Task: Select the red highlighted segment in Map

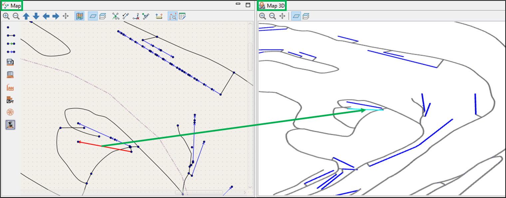Action: pyautogui.click(x=105, y=147)
